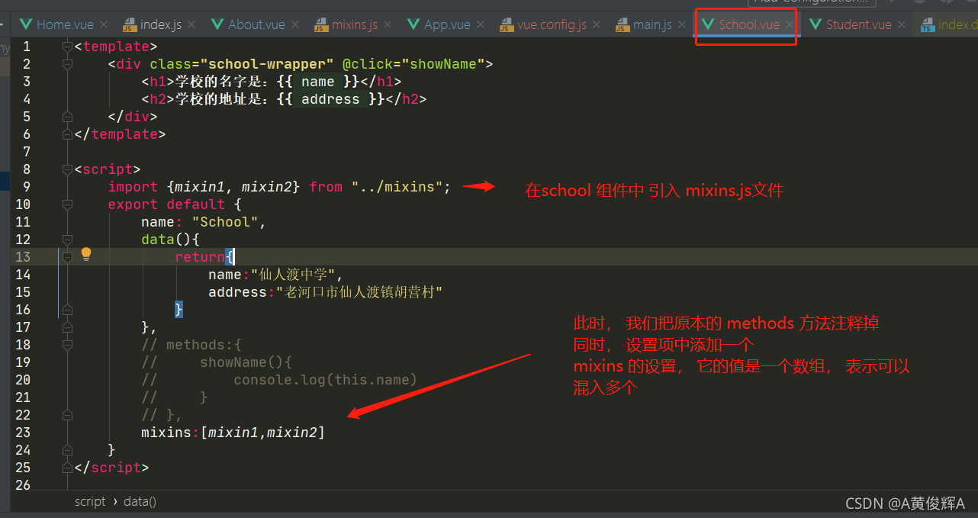Click the "老河口市仙人渡镇胡营村" address string
978x518 pixels.
click(359, 292)
